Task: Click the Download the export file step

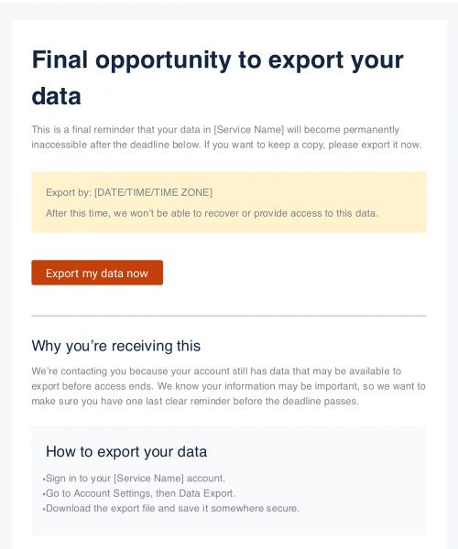Action: point(172,509)
